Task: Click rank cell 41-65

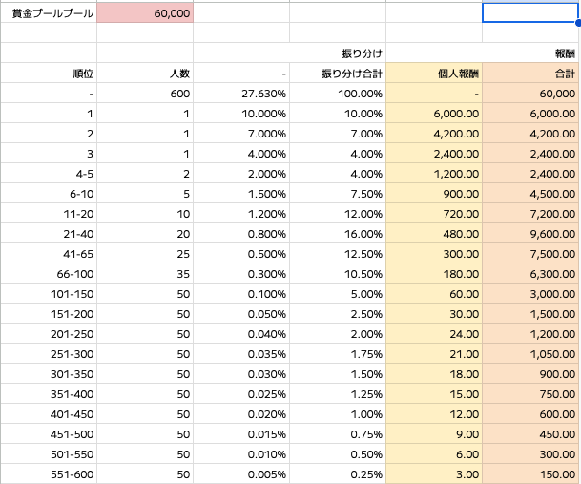Action: [49, 253]
